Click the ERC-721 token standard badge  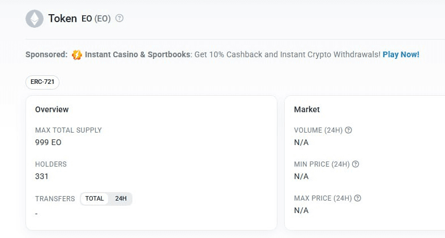42,82
